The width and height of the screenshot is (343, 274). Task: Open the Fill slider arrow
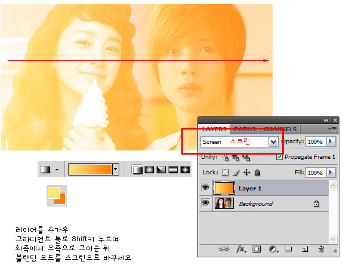click(x=330, y=173)
